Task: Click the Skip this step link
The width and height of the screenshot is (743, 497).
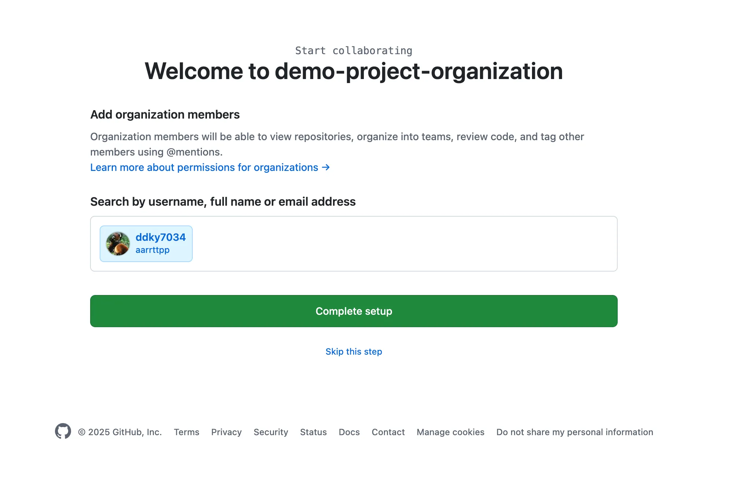Action: point(354,351)
